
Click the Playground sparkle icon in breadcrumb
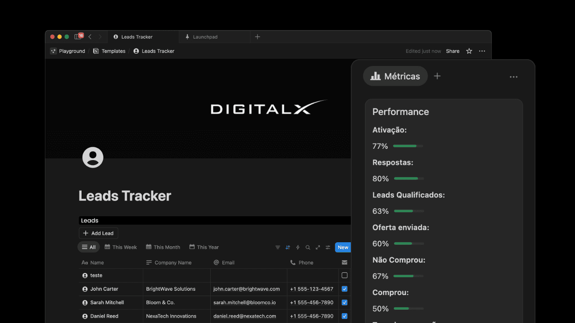[x=53, y=51]
